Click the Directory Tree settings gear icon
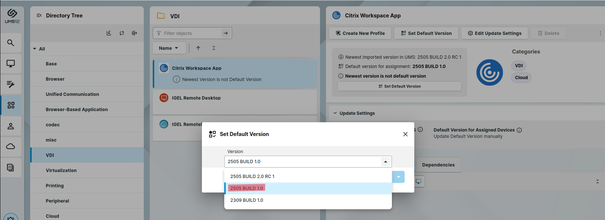 134,33
